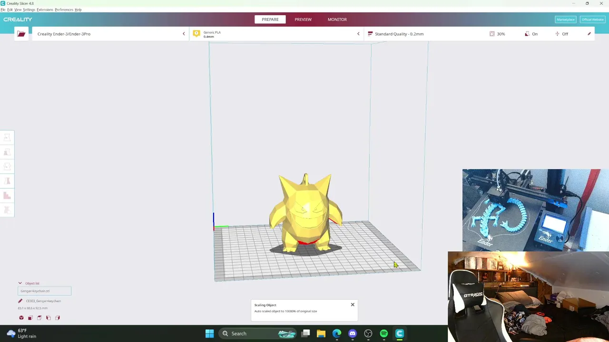Image resolution: width=609 pixels, height=342 pixels.
Task: Open the Edit menu
Action: click(x=10, y=9)
